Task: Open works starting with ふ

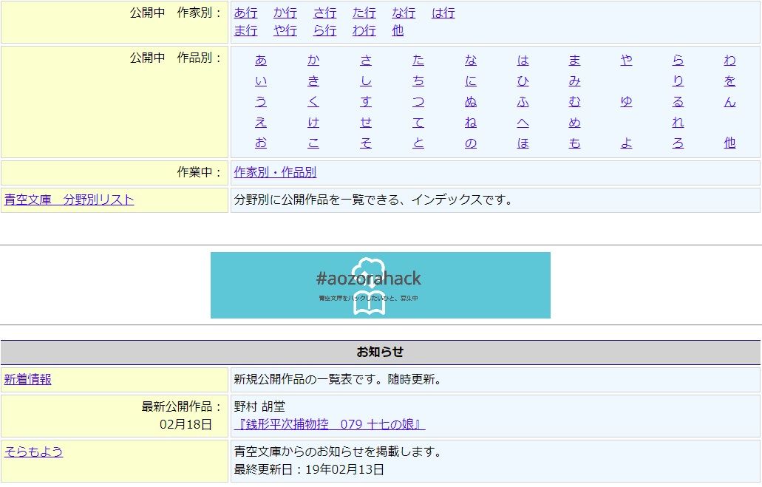Action: (x=523, y=102)
